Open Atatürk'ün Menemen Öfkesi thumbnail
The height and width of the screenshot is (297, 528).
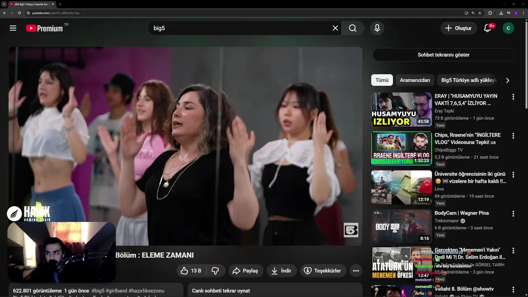(401, 263)
